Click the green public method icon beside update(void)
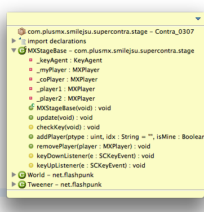Image resolution: width=204 pixels, height=212 pixels. [31, 118]
